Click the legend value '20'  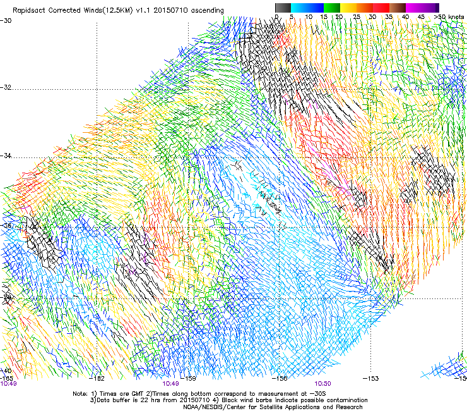339,16
